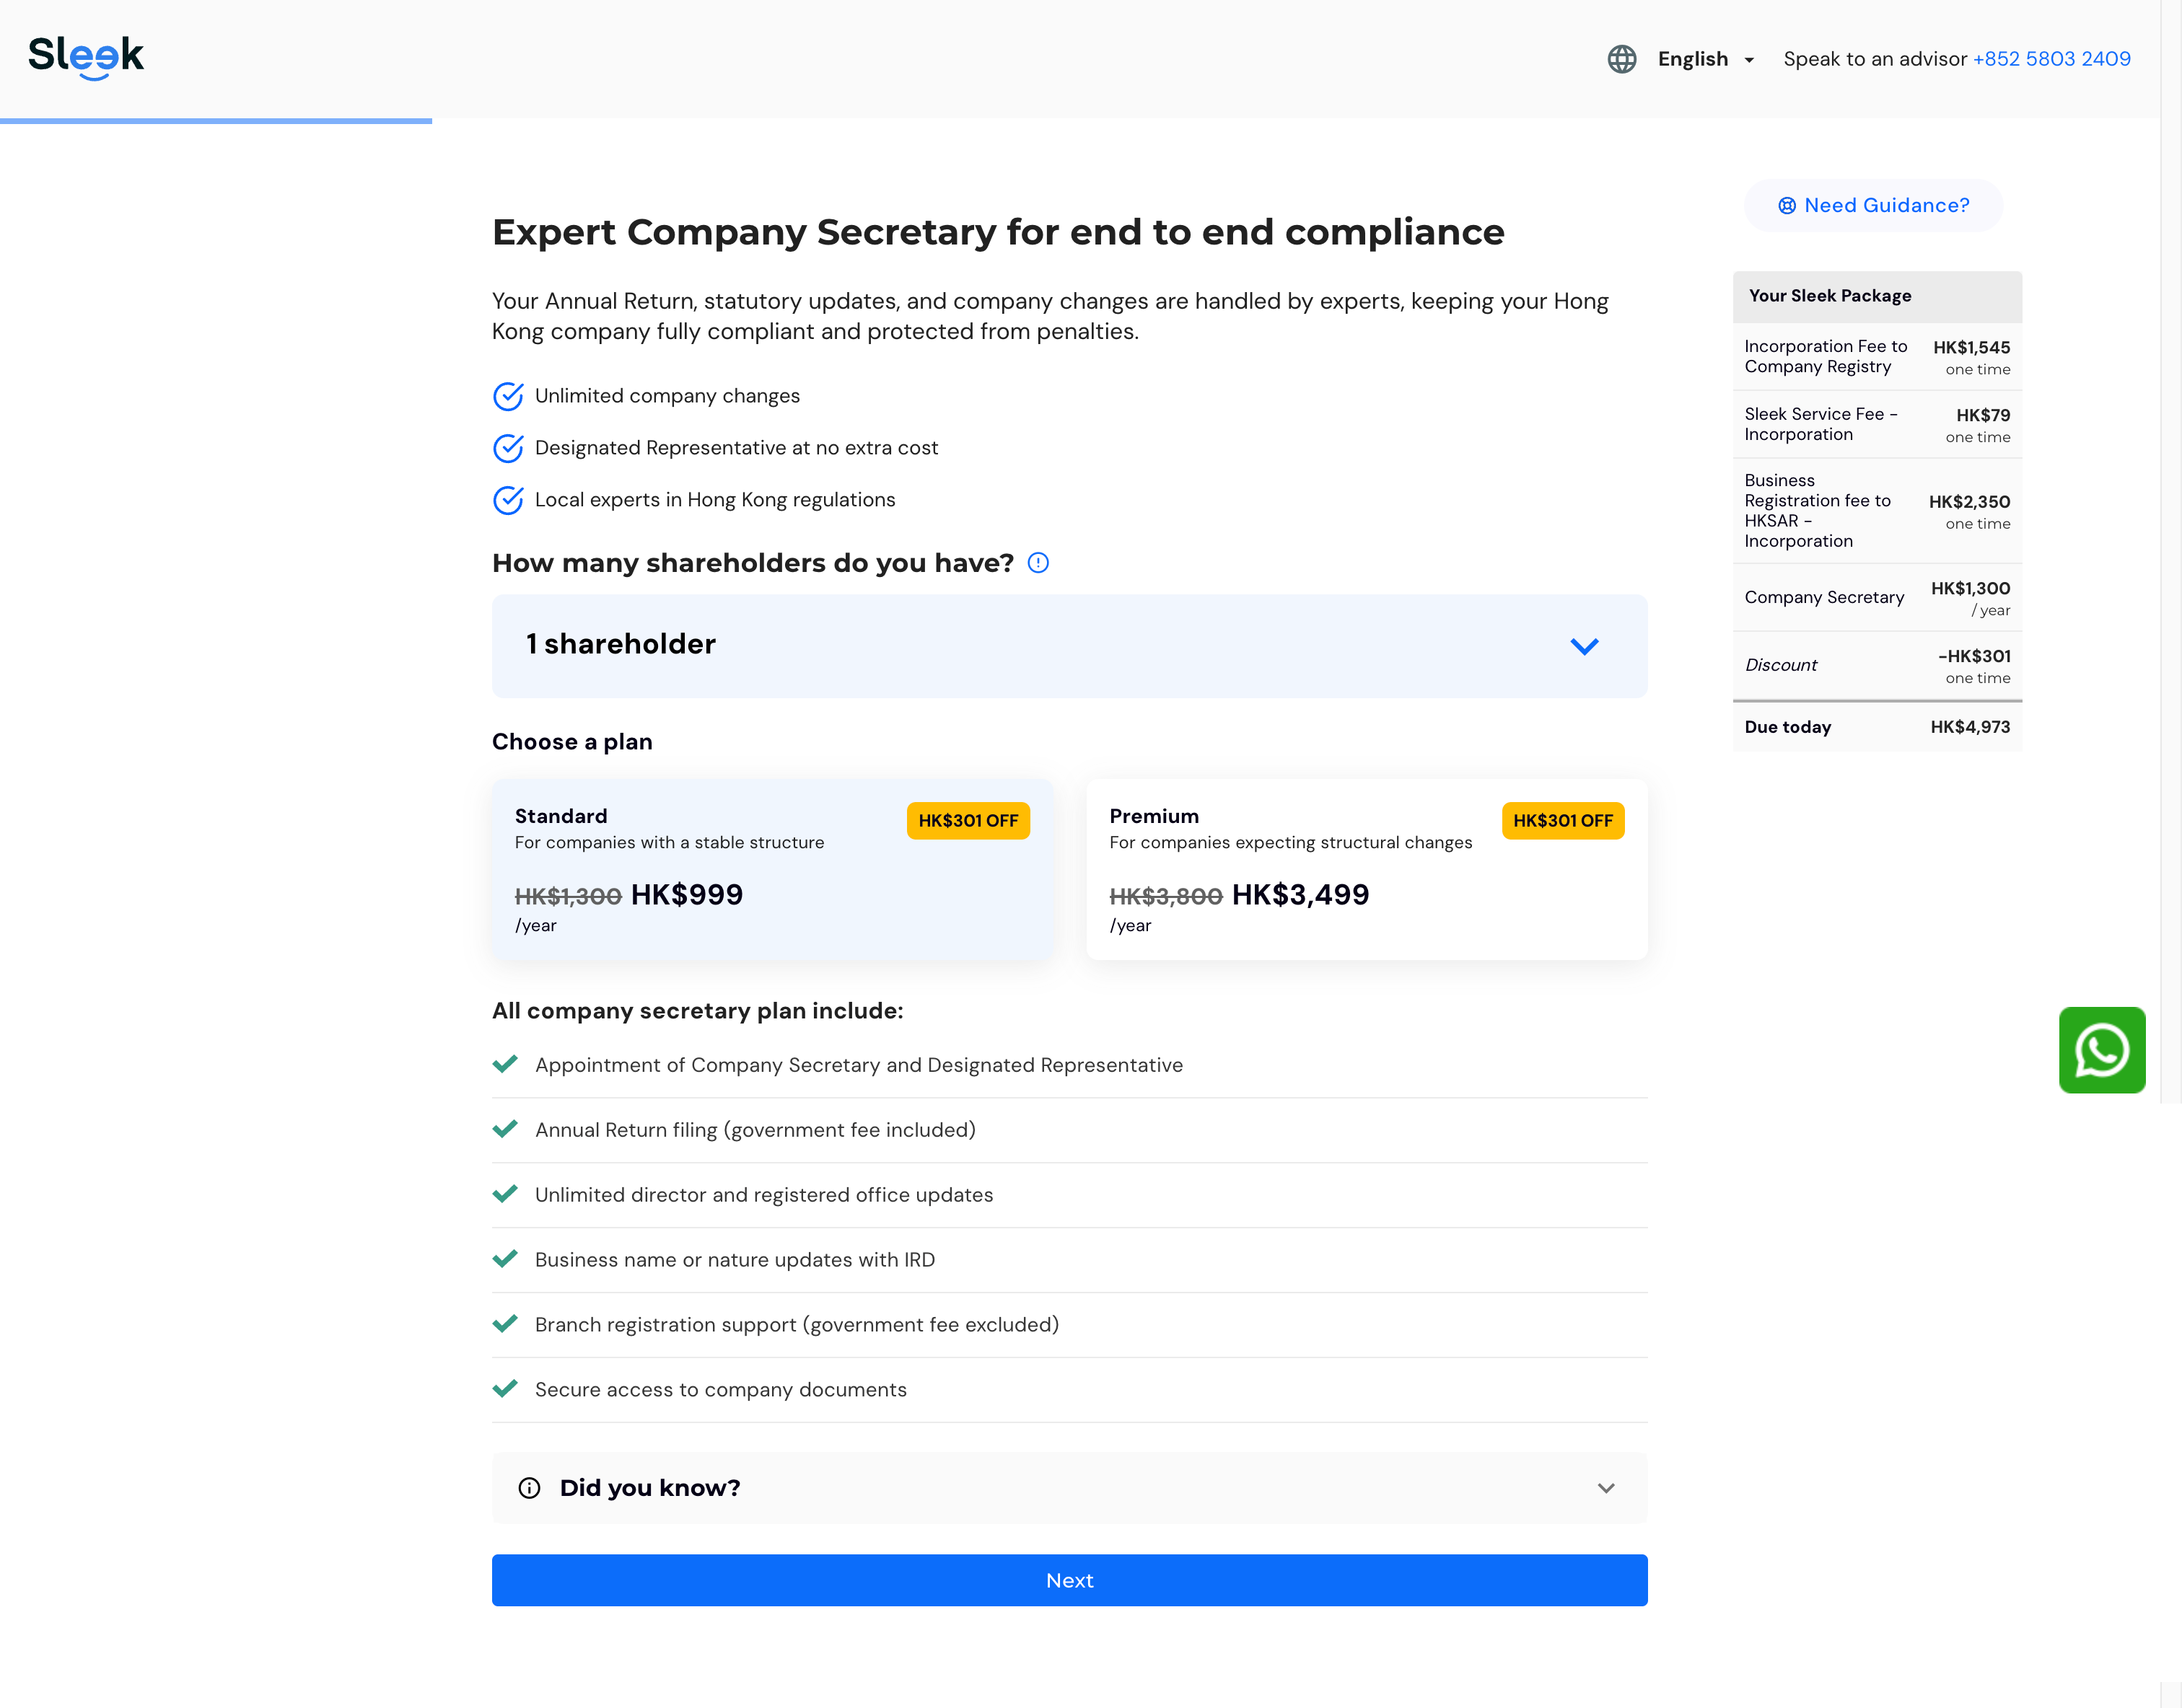The width and height of the screenshot is (2182, 1708).
Task: Click 'Choose a plan' heading
Action: tap(571, 742)
